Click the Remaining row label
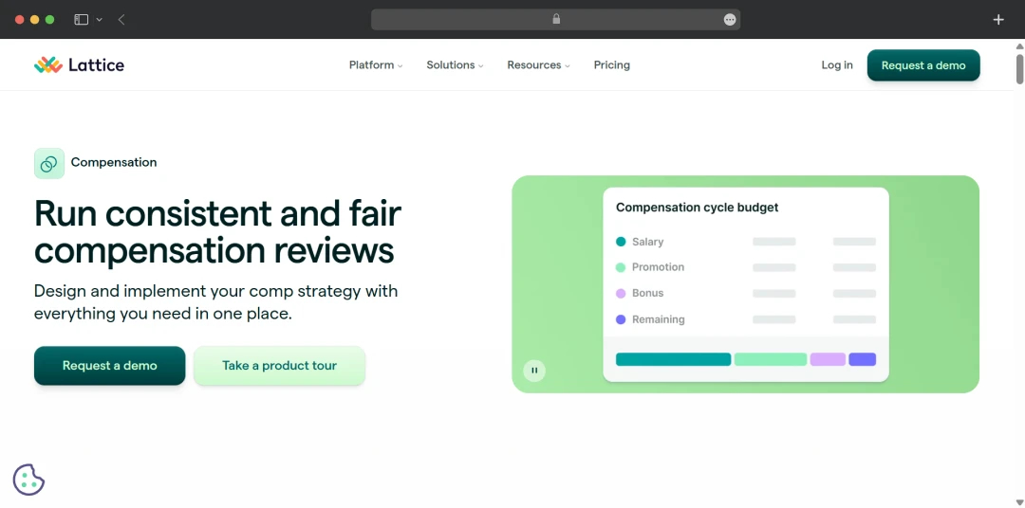The height and width of the screenshot is (508, 1025). coord(659,319)
